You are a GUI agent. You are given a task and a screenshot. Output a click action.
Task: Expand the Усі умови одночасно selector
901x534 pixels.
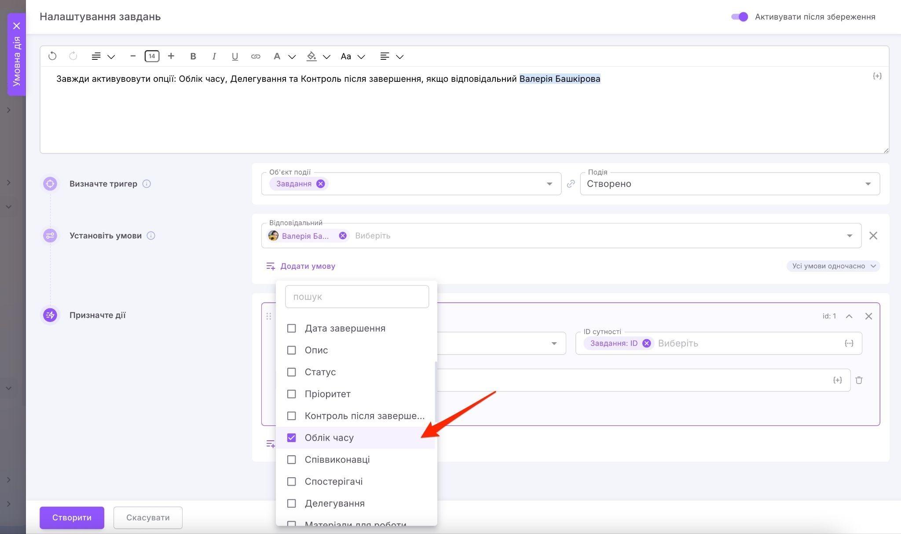coord(833,266)
